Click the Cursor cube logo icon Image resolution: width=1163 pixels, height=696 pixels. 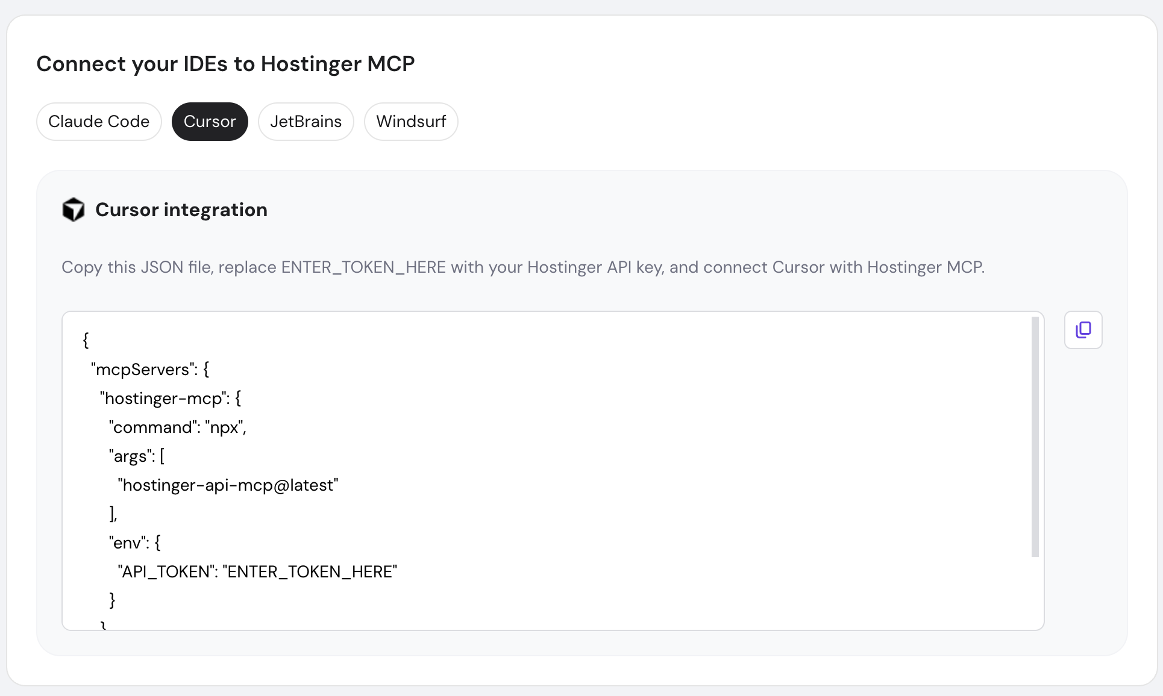point(74,210)
